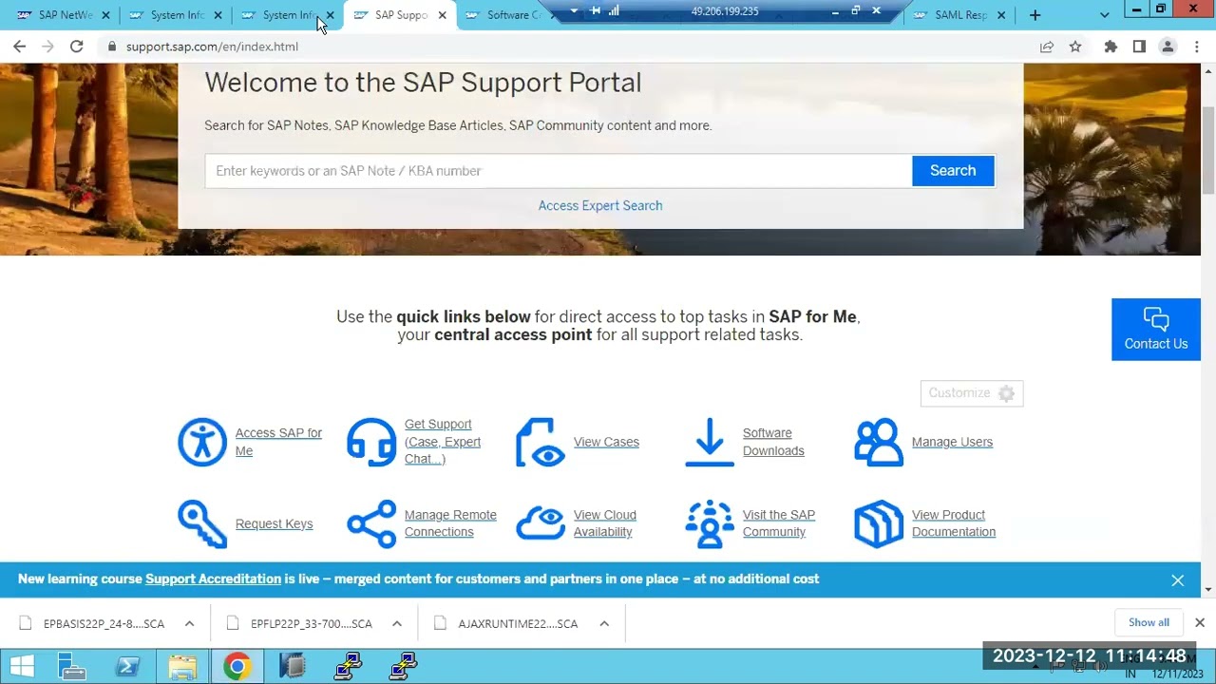This screenshot has height=684, width=1216.
Task: Expand the remote session bar dropdown arrow
Action: [574, 11]
